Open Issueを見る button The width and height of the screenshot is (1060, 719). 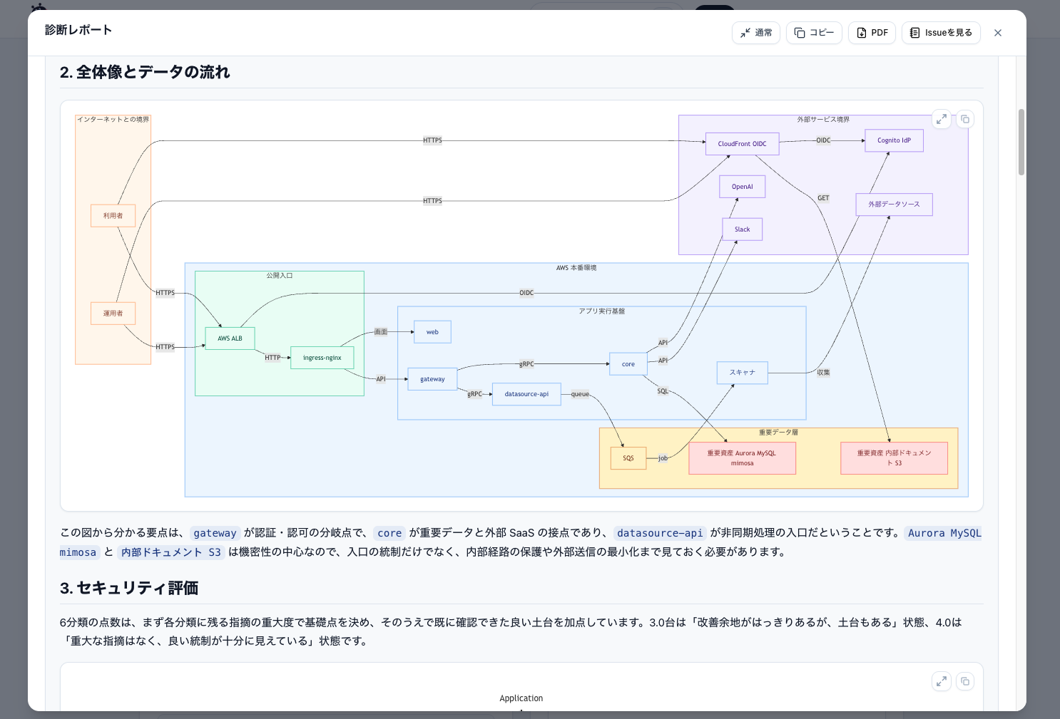click(941, 33)
